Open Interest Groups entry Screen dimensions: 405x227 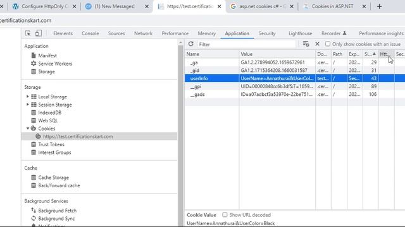pyautogui.click(x=54, y=153)
